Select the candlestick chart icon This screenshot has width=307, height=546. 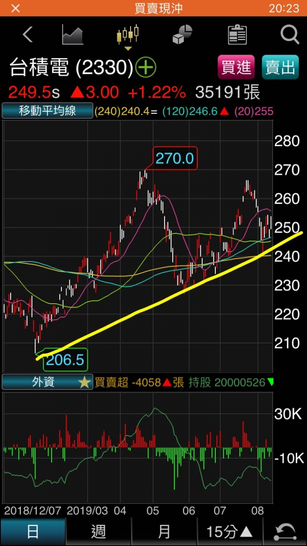coord(128,34)
